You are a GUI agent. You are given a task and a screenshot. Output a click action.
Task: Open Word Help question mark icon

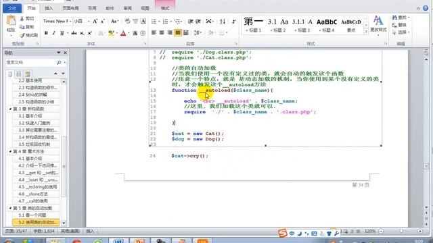(x=426, y=8)
